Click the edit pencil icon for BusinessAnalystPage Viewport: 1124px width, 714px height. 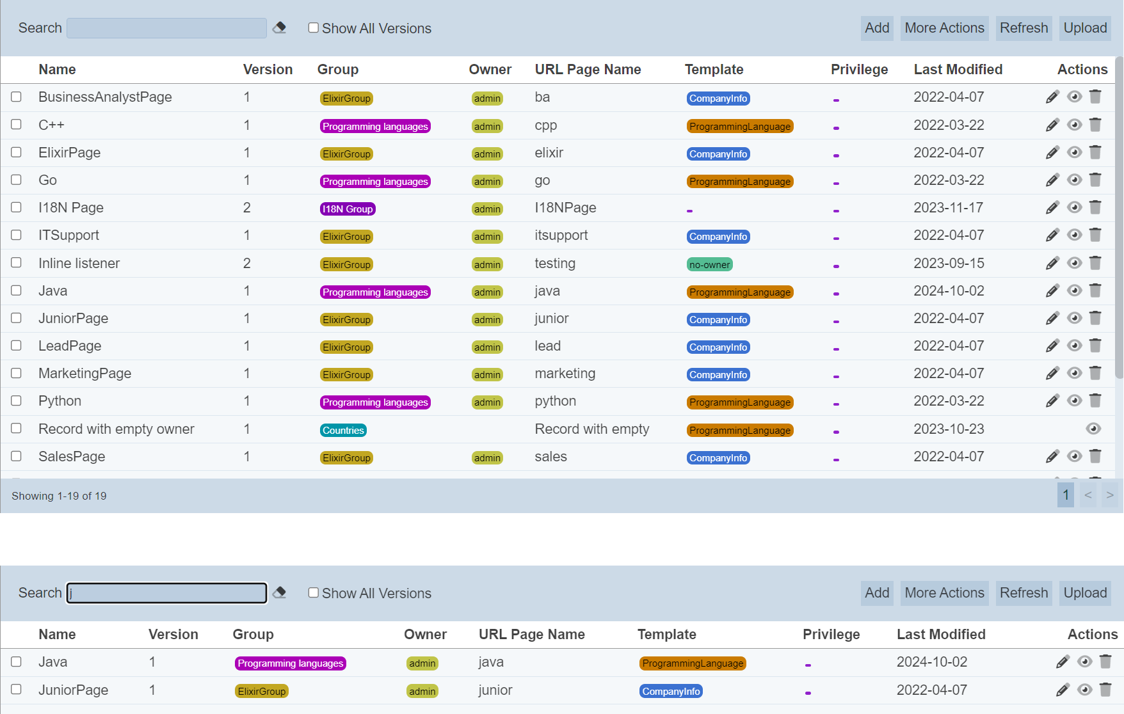(x=1052, y=97)
